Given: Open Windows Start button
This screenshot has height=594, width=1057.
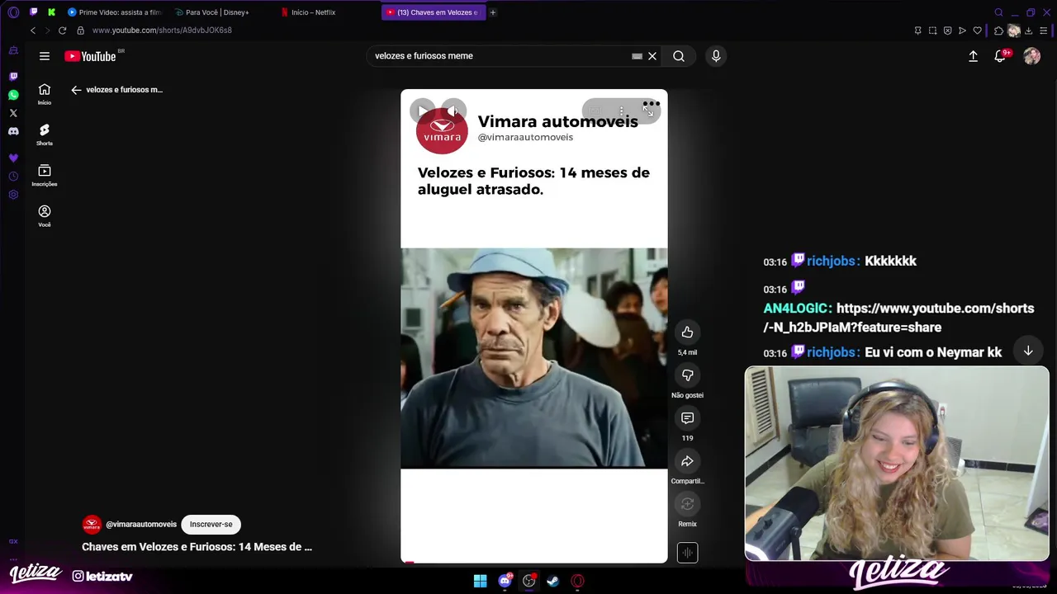Looking at the screenshot, I should 480,581.
